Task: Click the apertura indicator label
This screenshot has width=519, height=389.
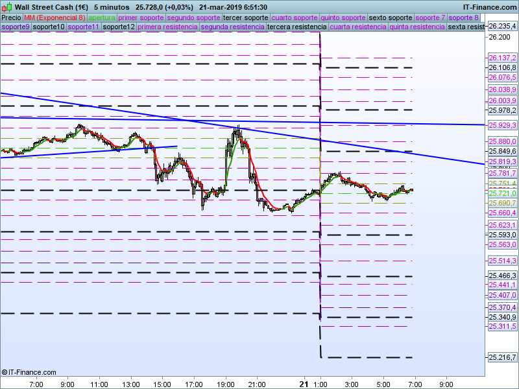Action: pos(102,18)
